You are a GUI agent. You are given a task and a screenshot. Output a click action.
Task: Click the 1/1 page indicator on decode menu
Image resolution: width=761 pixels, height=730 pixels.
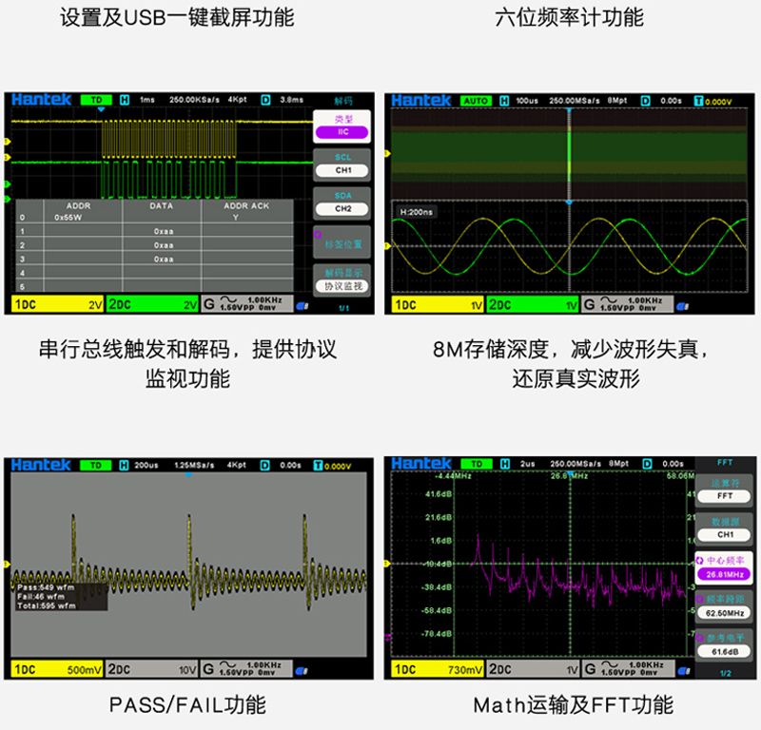click(343, 308)
